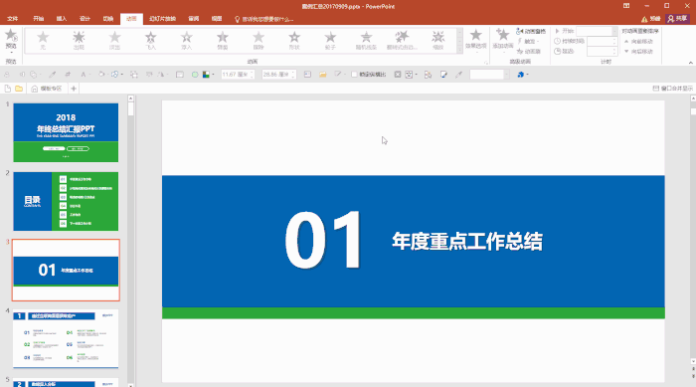Click the 延迟 (Delay) input field
The width and height of the screenshot is (696, 387).
pyautogui.click(x=602, y=52)
